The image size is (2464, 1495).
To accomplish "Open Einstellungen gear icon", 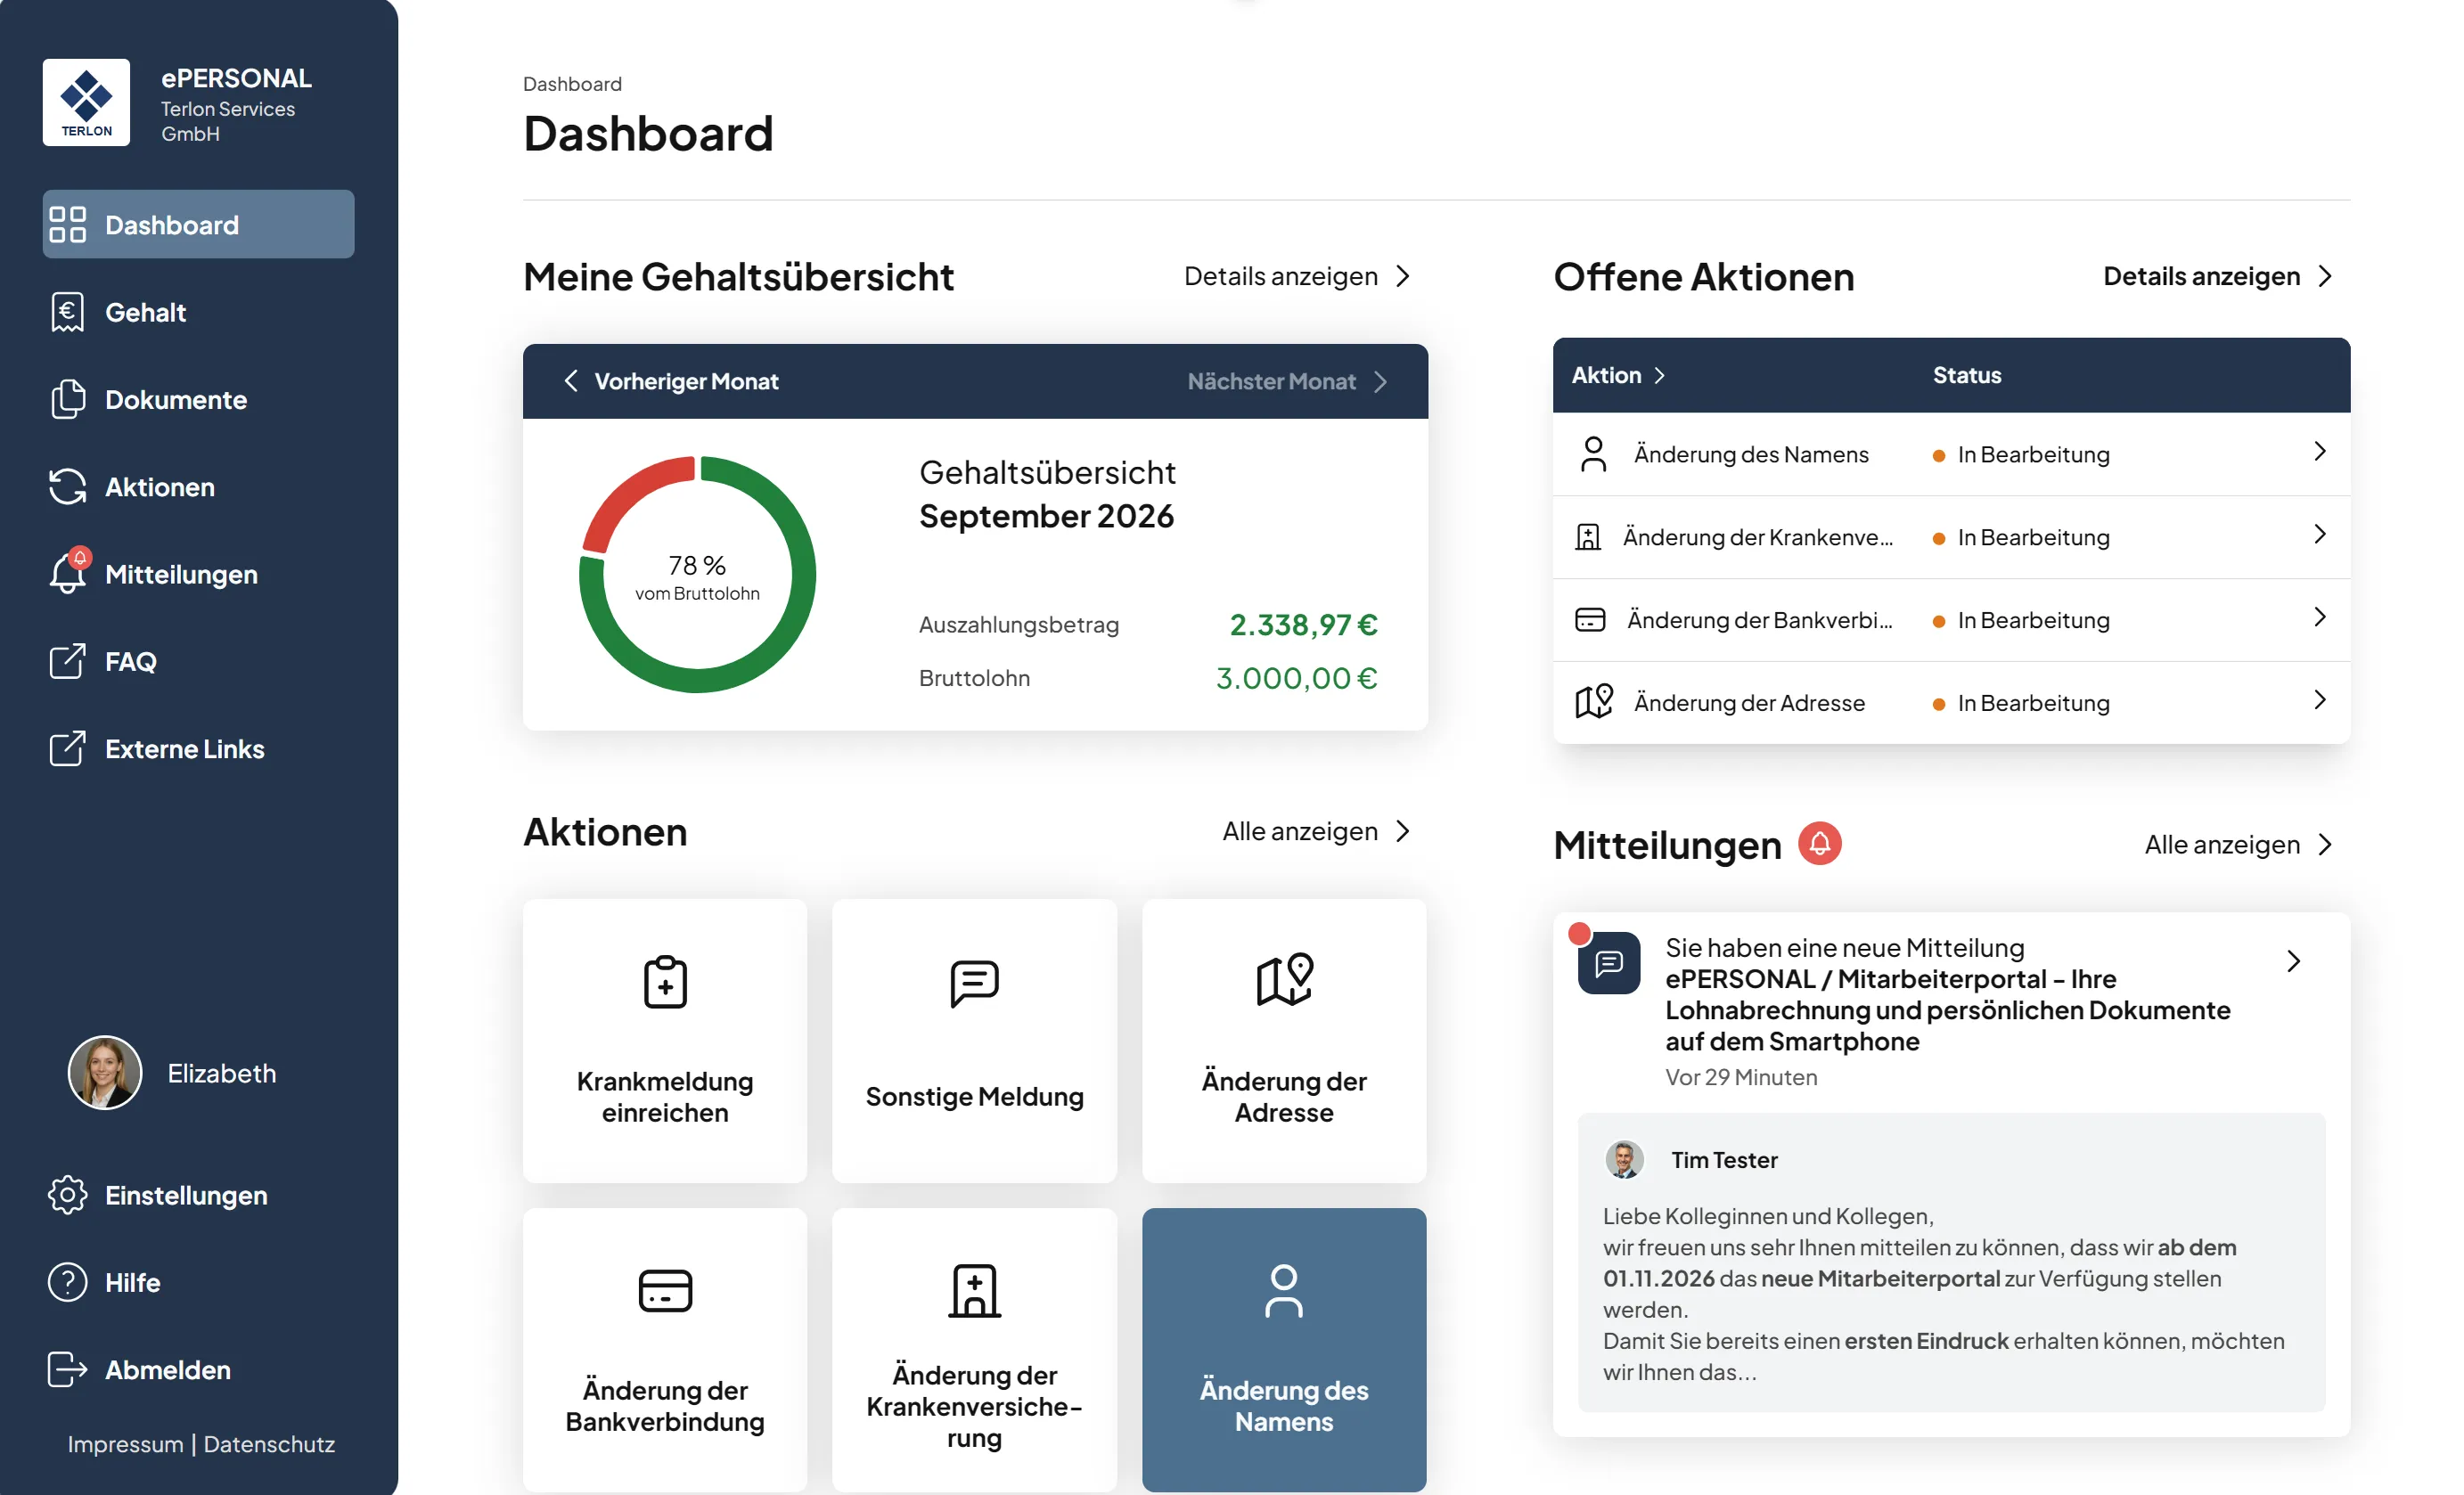I will (67, 1195).
